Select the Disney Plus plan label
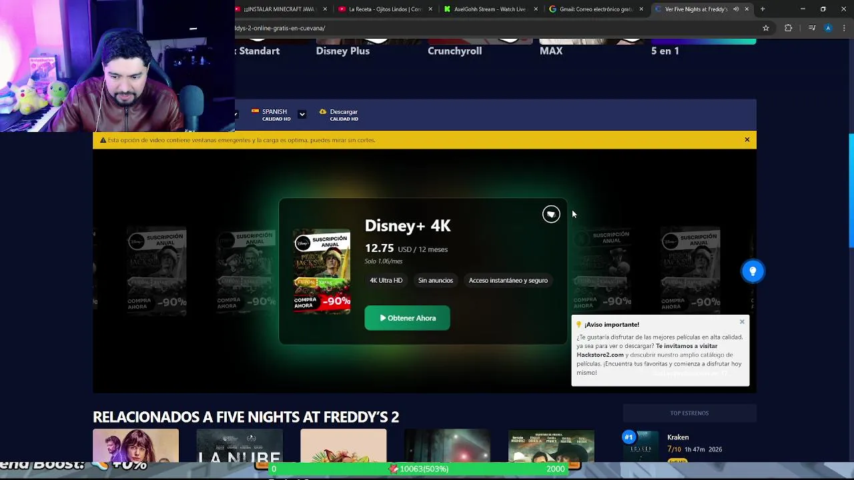 point(343,51)
